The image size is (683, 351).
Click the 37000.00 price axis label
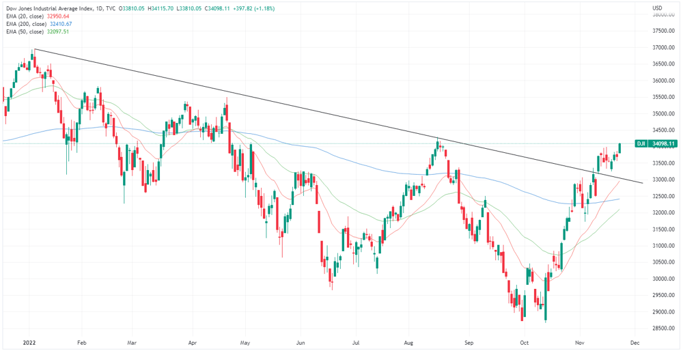point(665,48)
